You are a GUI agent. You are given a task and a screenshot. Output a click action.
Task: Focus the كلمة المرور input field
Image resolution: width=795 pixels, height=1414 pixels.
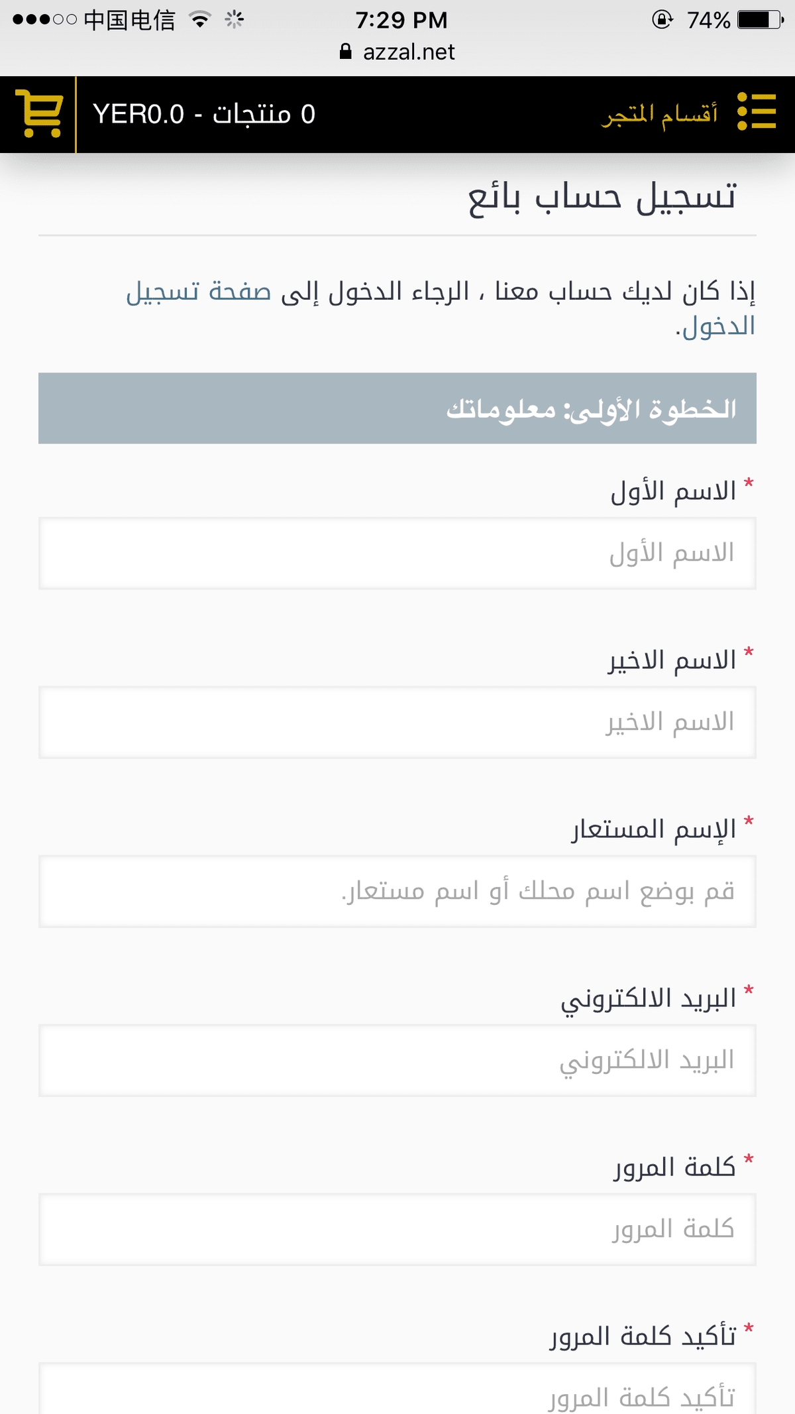[x=397, y=1230]
